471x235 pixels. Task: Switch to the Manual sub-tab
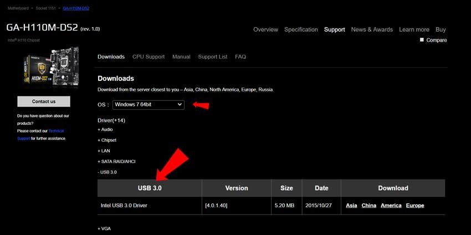click(x=181, y=57)
